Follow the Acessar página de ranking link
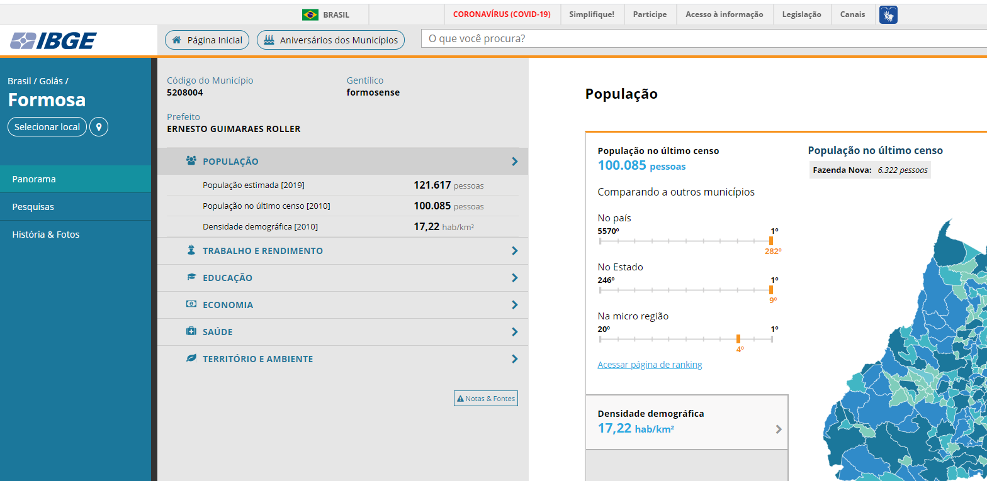This screenshot has width=987, height=481. [650, 365]
